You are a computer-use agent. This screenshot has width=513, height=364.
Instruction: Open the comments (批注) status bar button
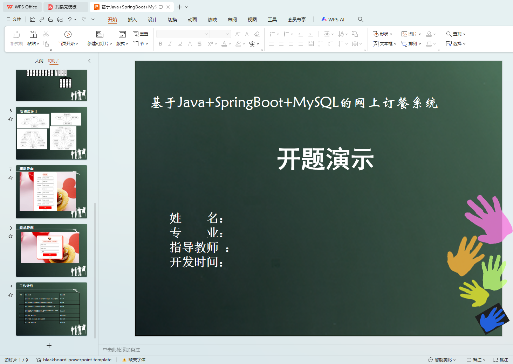pyautogui.click(x=500, y=360)
